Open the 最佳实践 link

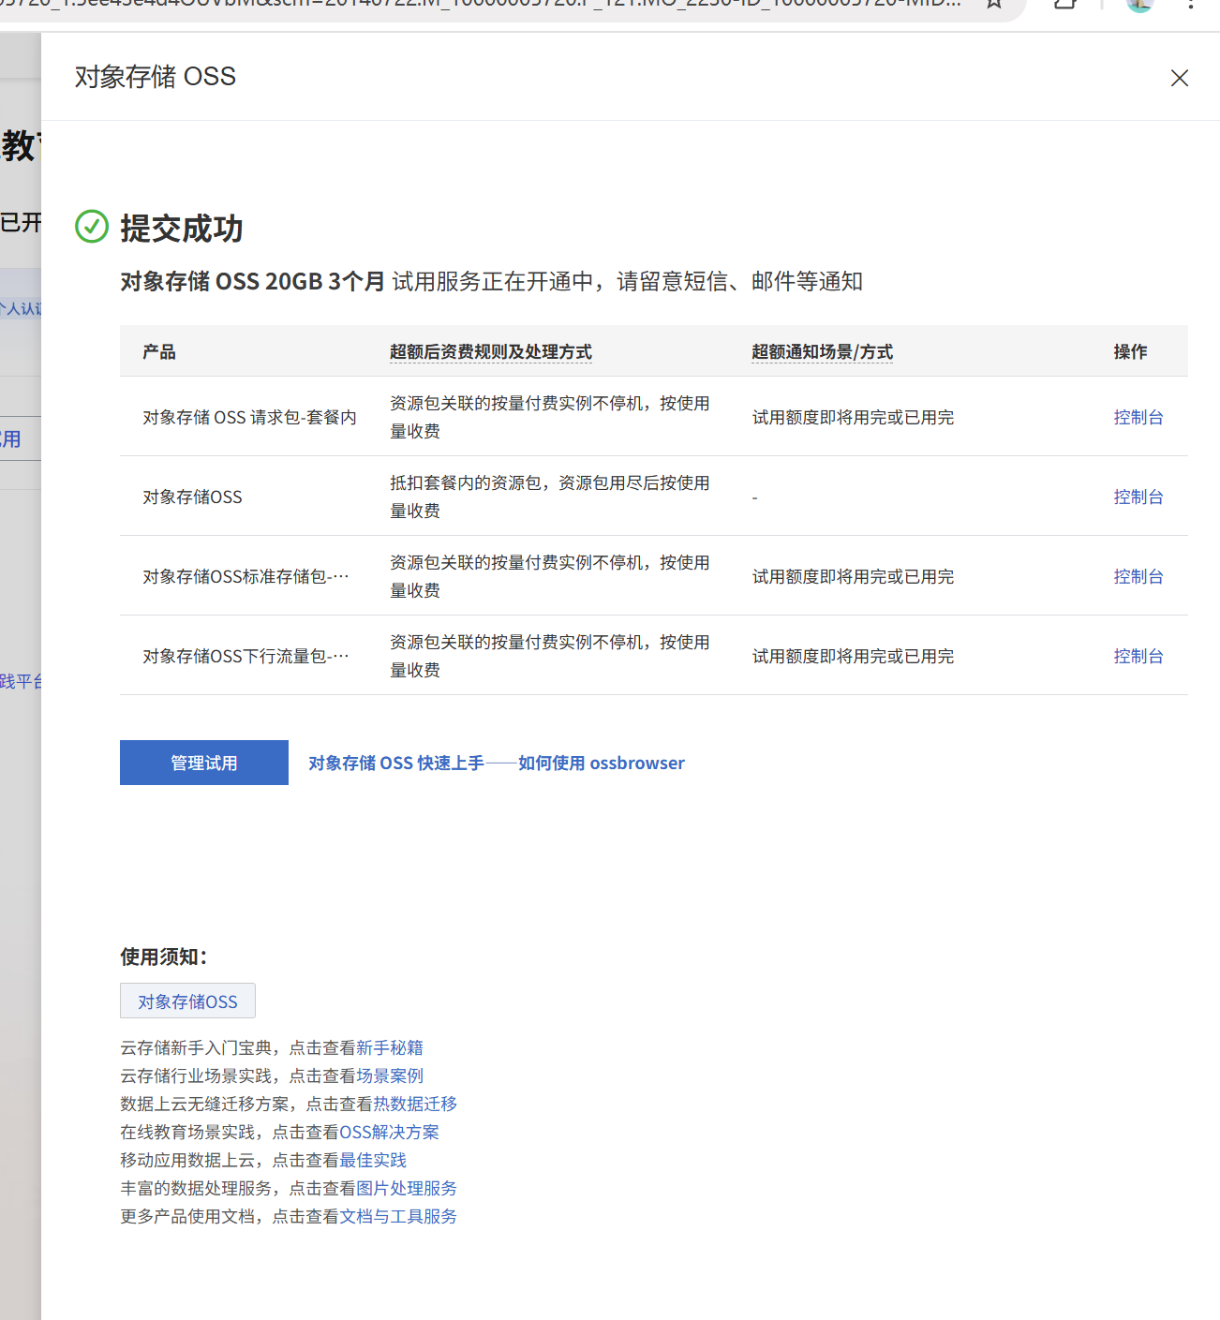[373, 1160]
